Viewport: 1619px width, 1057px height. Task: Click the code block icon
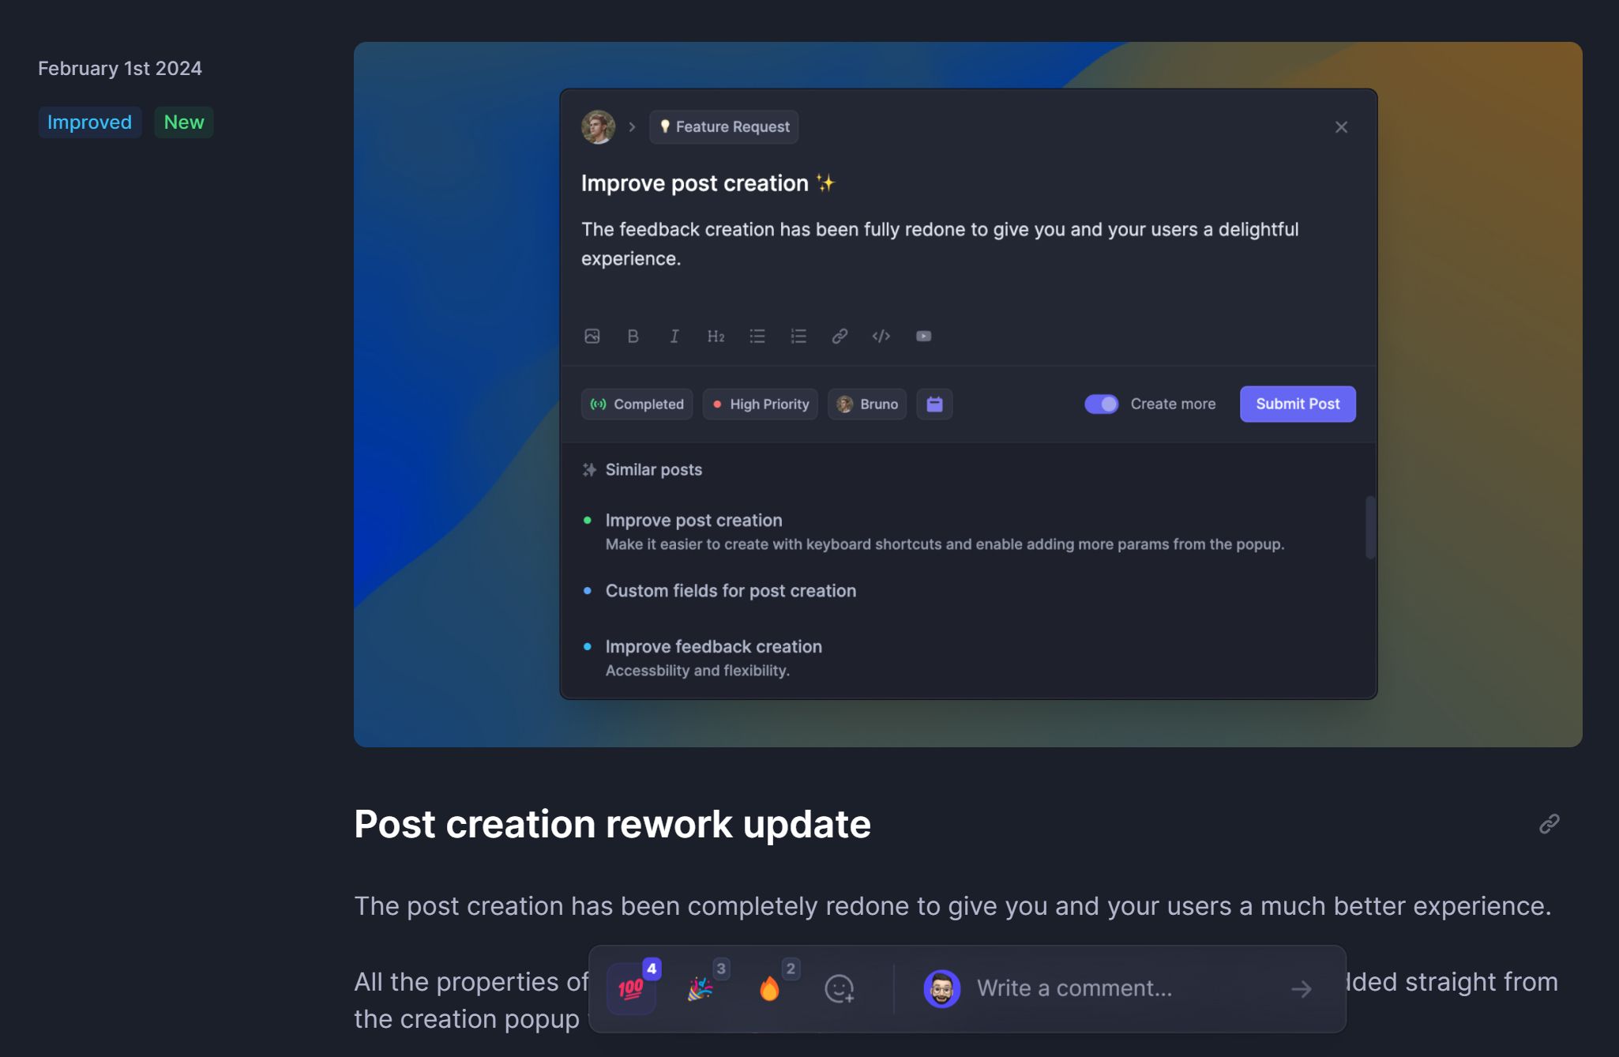[881, 334]
